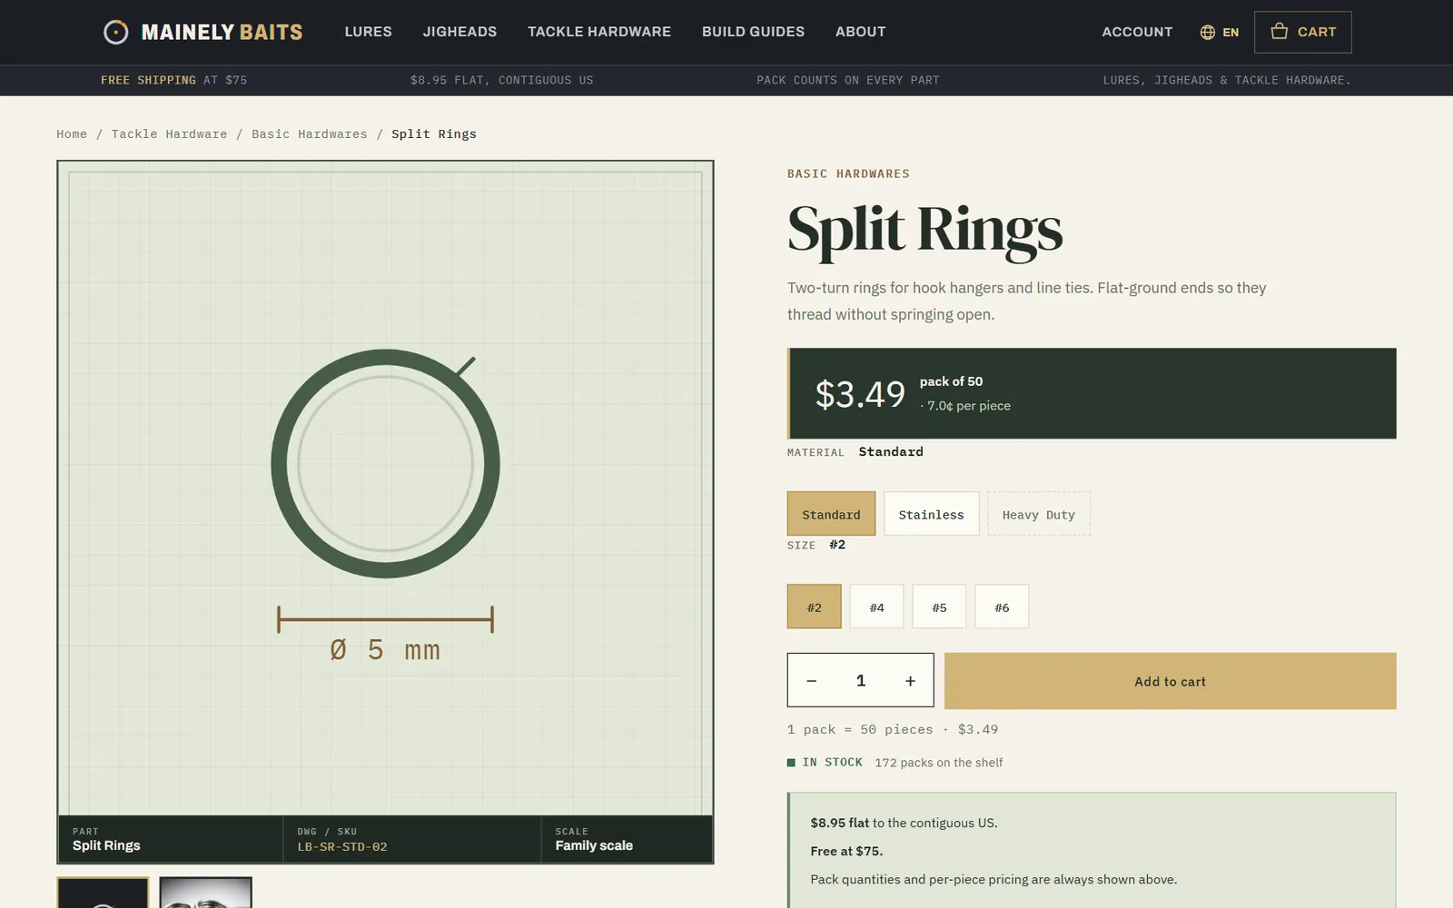Choose size #6
This screenshot has height=908, width=1453.
pyautogui.click(x=1002, y=607)
